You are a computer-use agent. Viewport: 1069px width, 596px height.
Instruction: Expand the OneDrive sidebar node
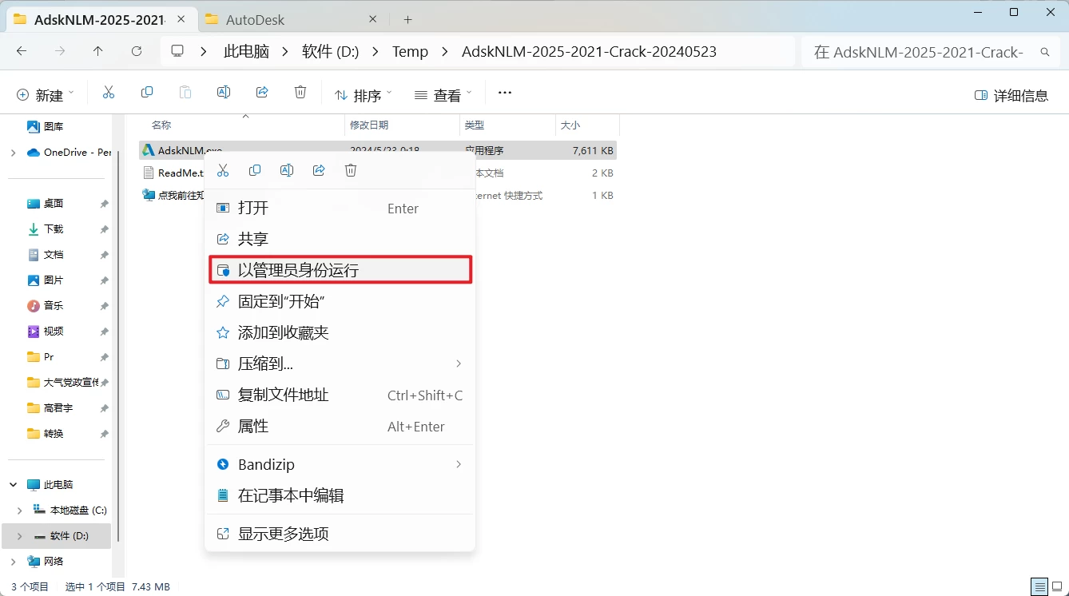click(x=13, y=152)
